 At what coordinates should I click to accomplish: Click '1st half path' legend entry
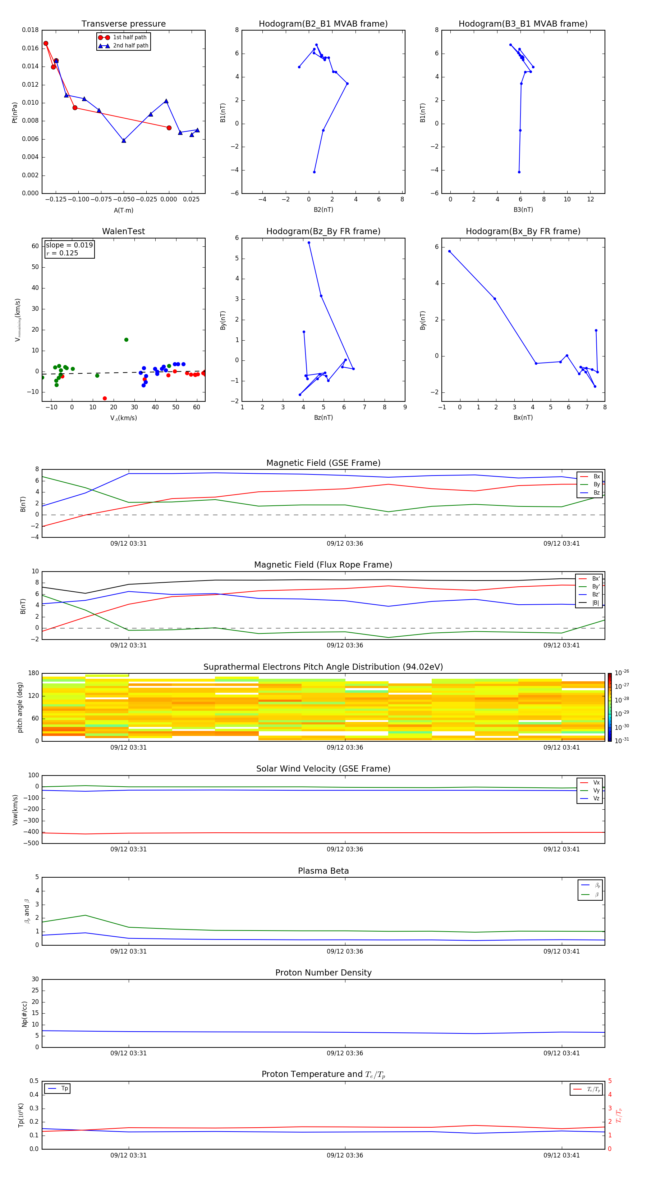123,37
